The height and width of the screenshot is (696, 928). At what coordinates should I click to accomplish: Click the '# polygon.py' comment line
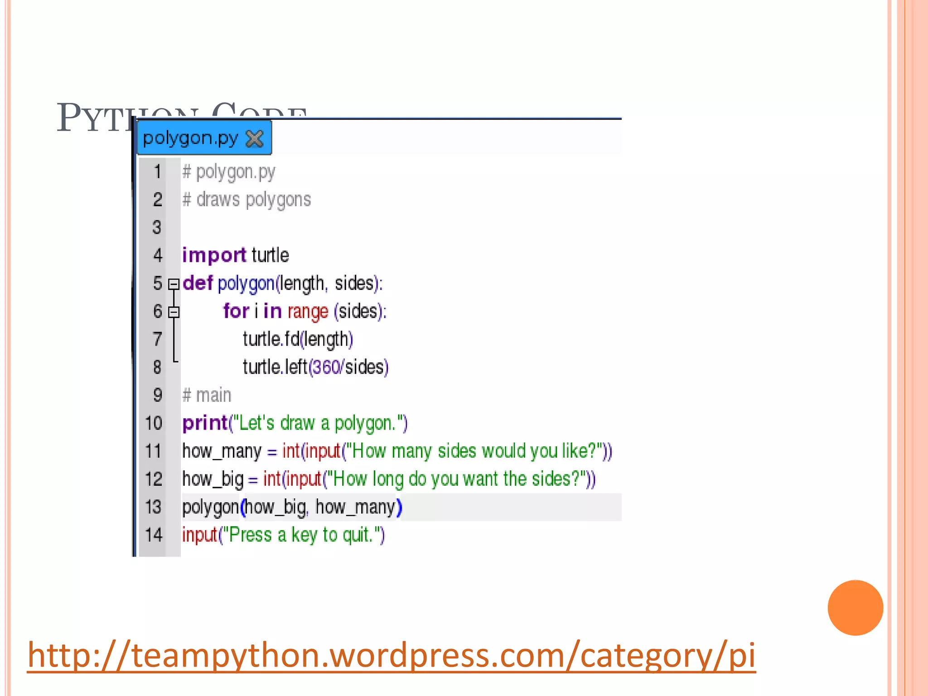pos(229,173)
